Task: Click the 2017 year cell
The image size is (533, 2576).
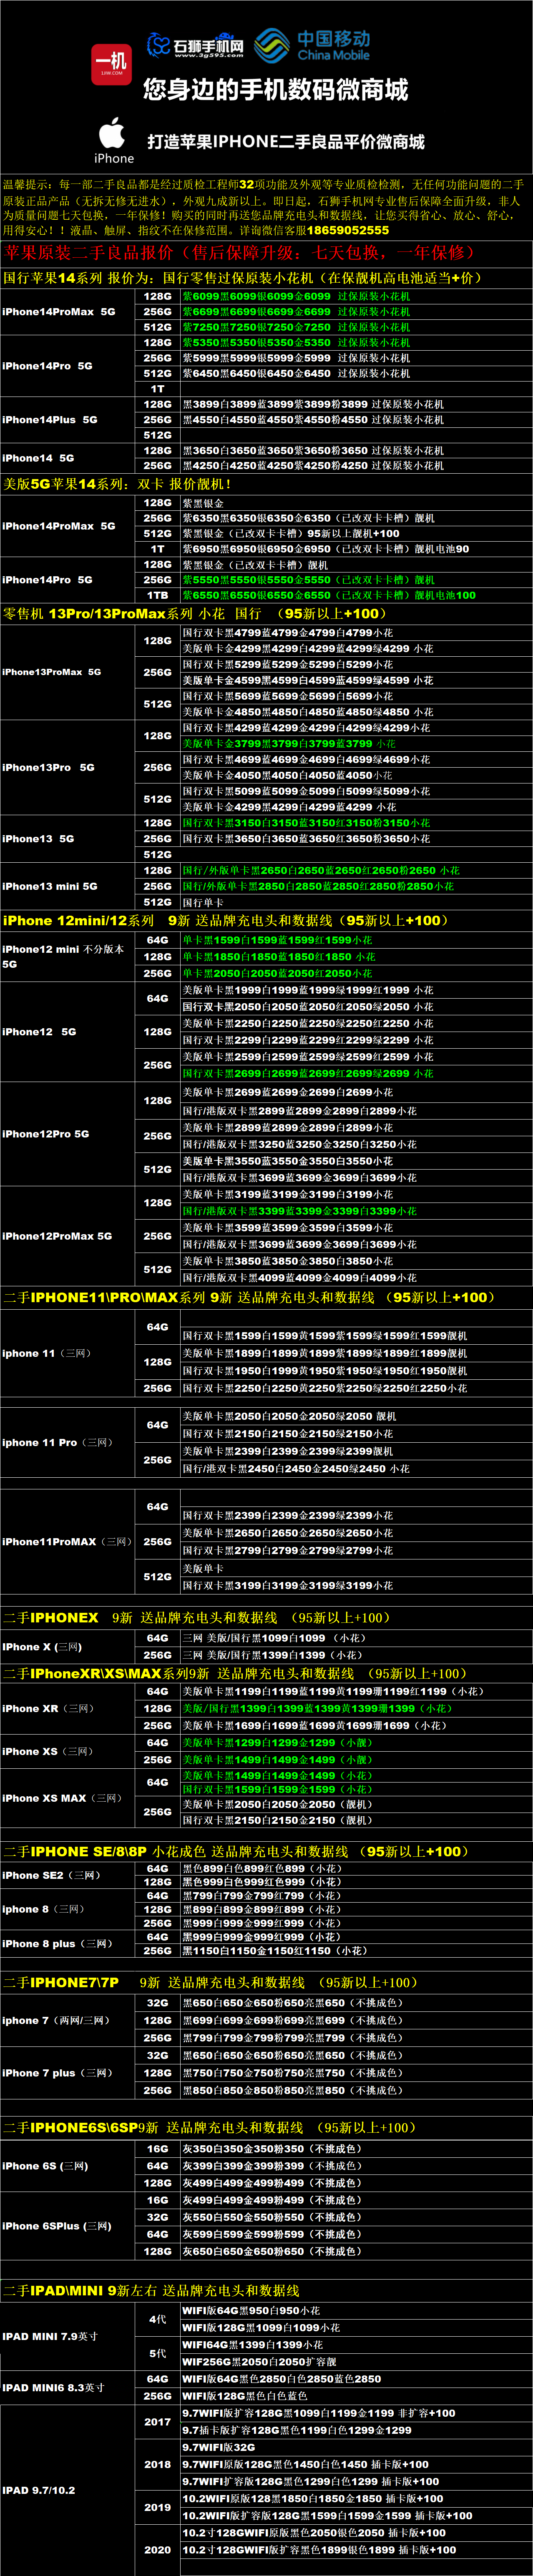Action: (158, 2422)
